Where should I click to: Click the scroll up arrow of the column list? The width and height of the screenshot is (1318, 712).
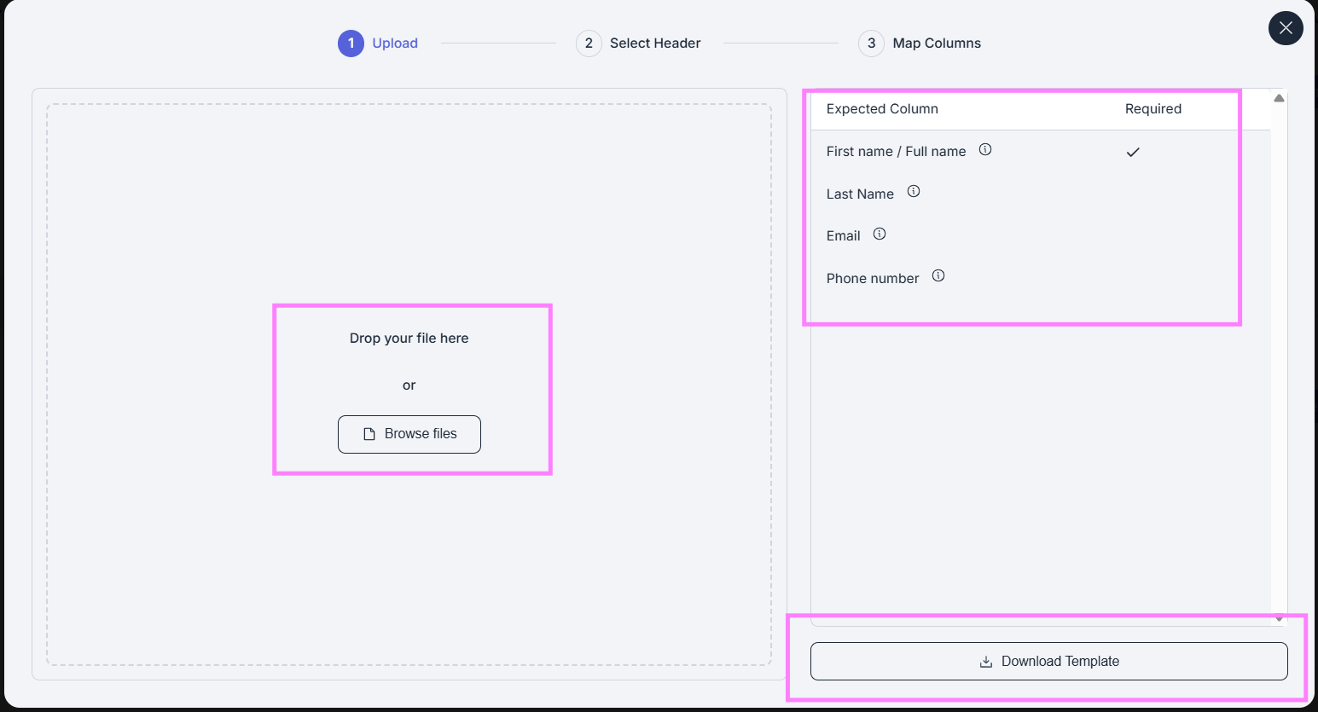[x=1279, y=98]
